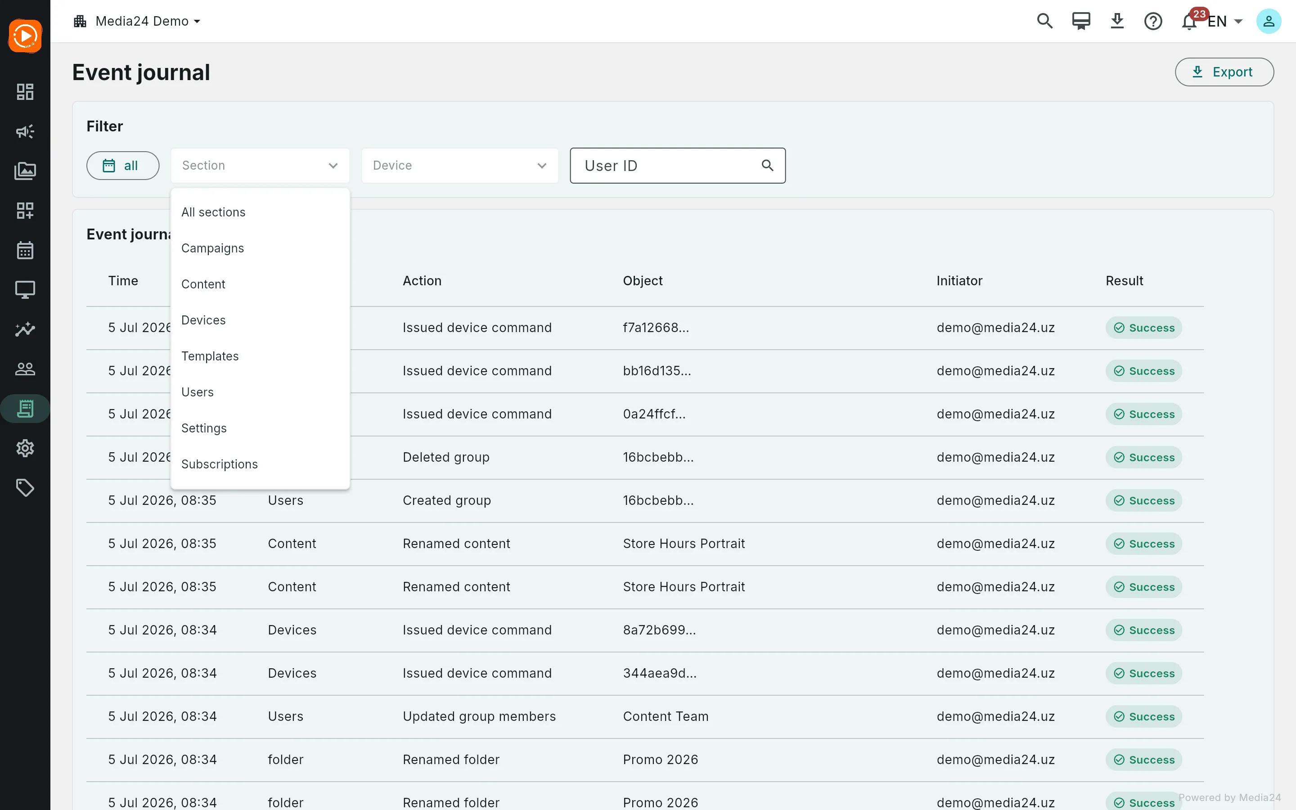Click Success badge in Created group row

1144,500
